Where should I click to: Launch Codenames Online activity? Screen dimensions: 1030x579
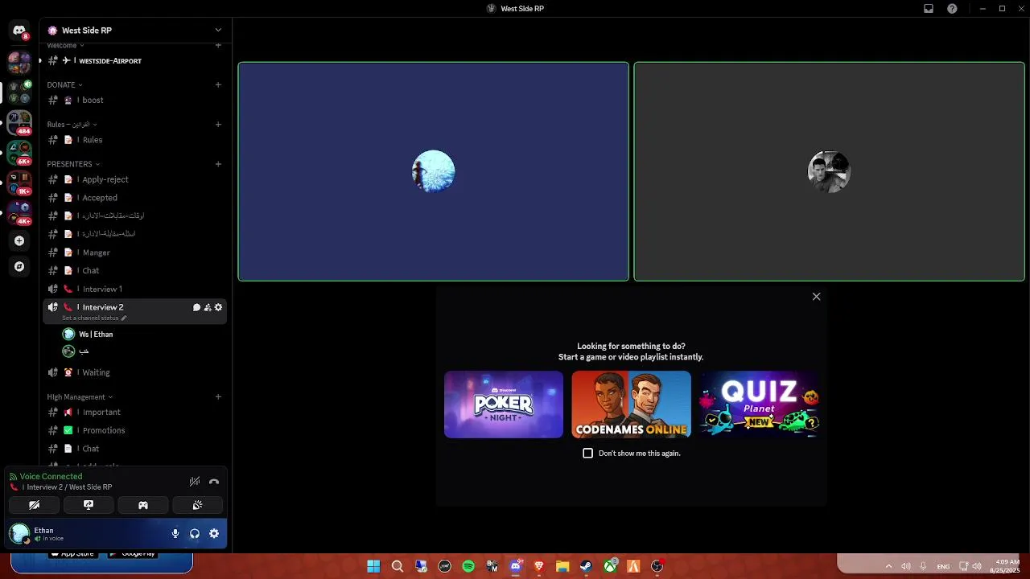pyautogui.click(x=631, y=404)
